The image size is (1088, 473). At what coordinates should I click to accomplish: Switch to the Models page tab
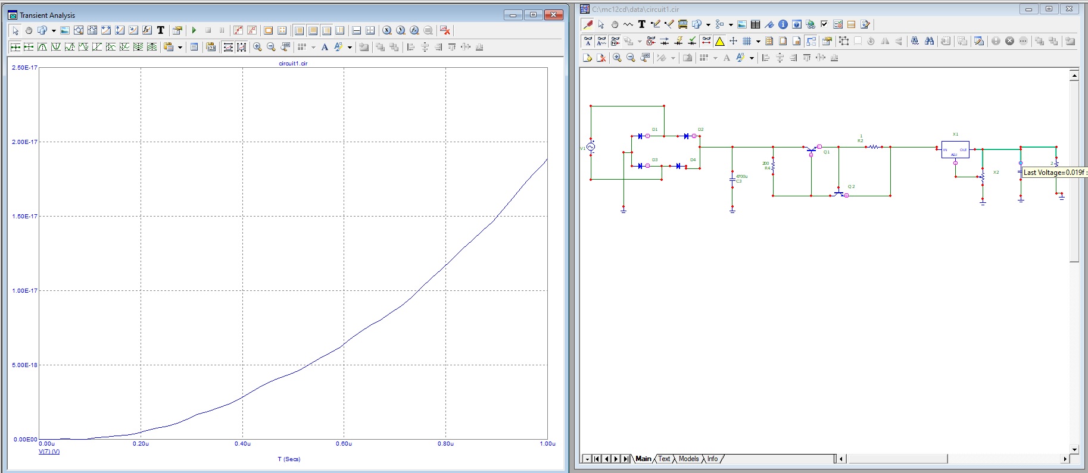click(x=688, y=459)
